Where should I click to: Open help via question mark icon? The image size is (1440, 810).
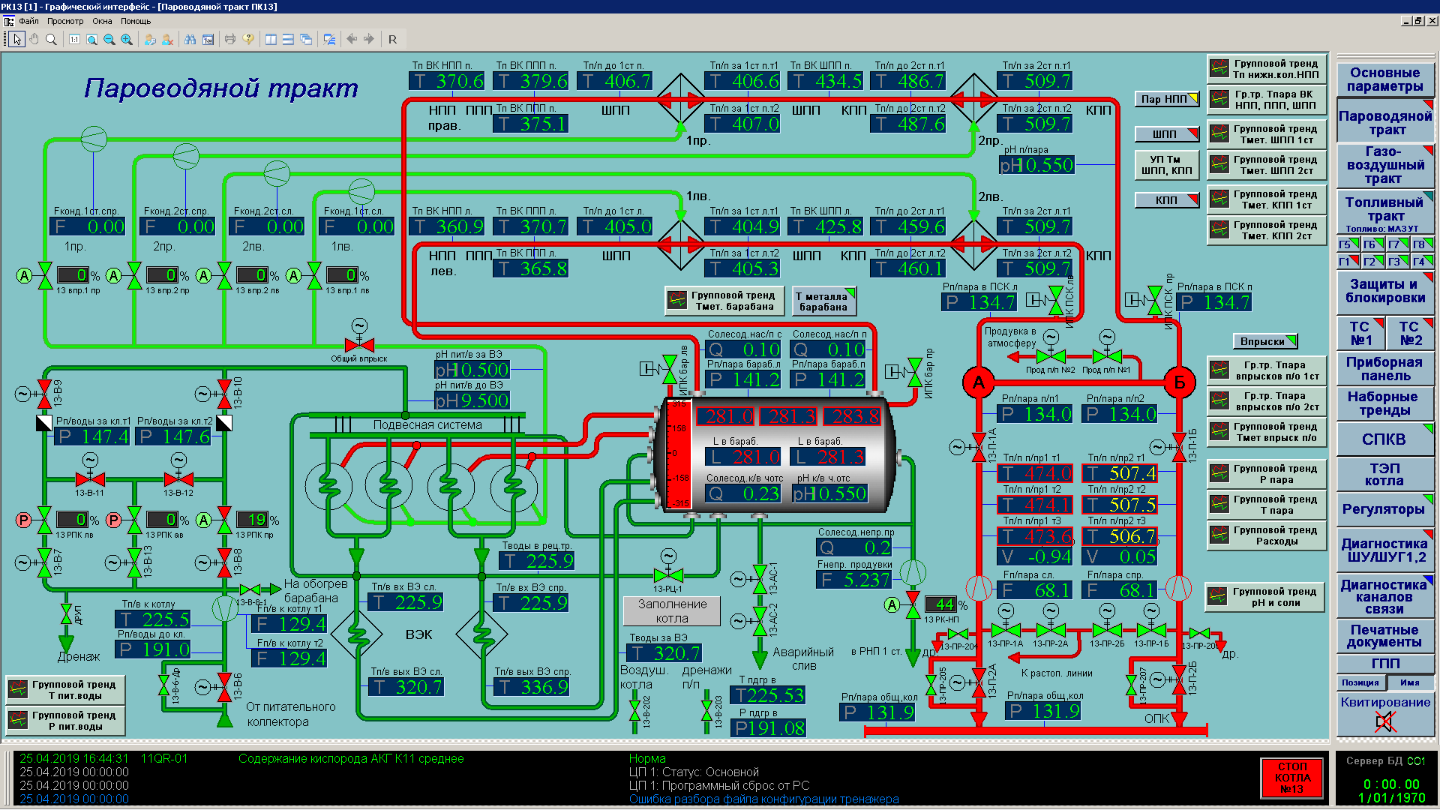[248, 39]
